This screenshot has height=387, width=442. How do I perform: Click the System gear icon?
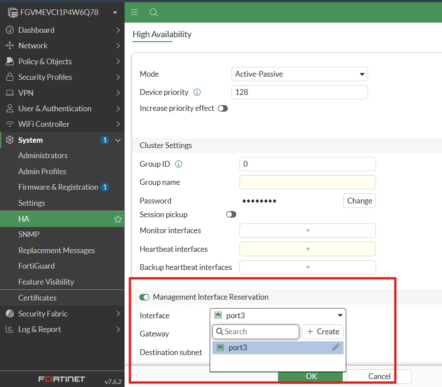[x=10, y=140]
